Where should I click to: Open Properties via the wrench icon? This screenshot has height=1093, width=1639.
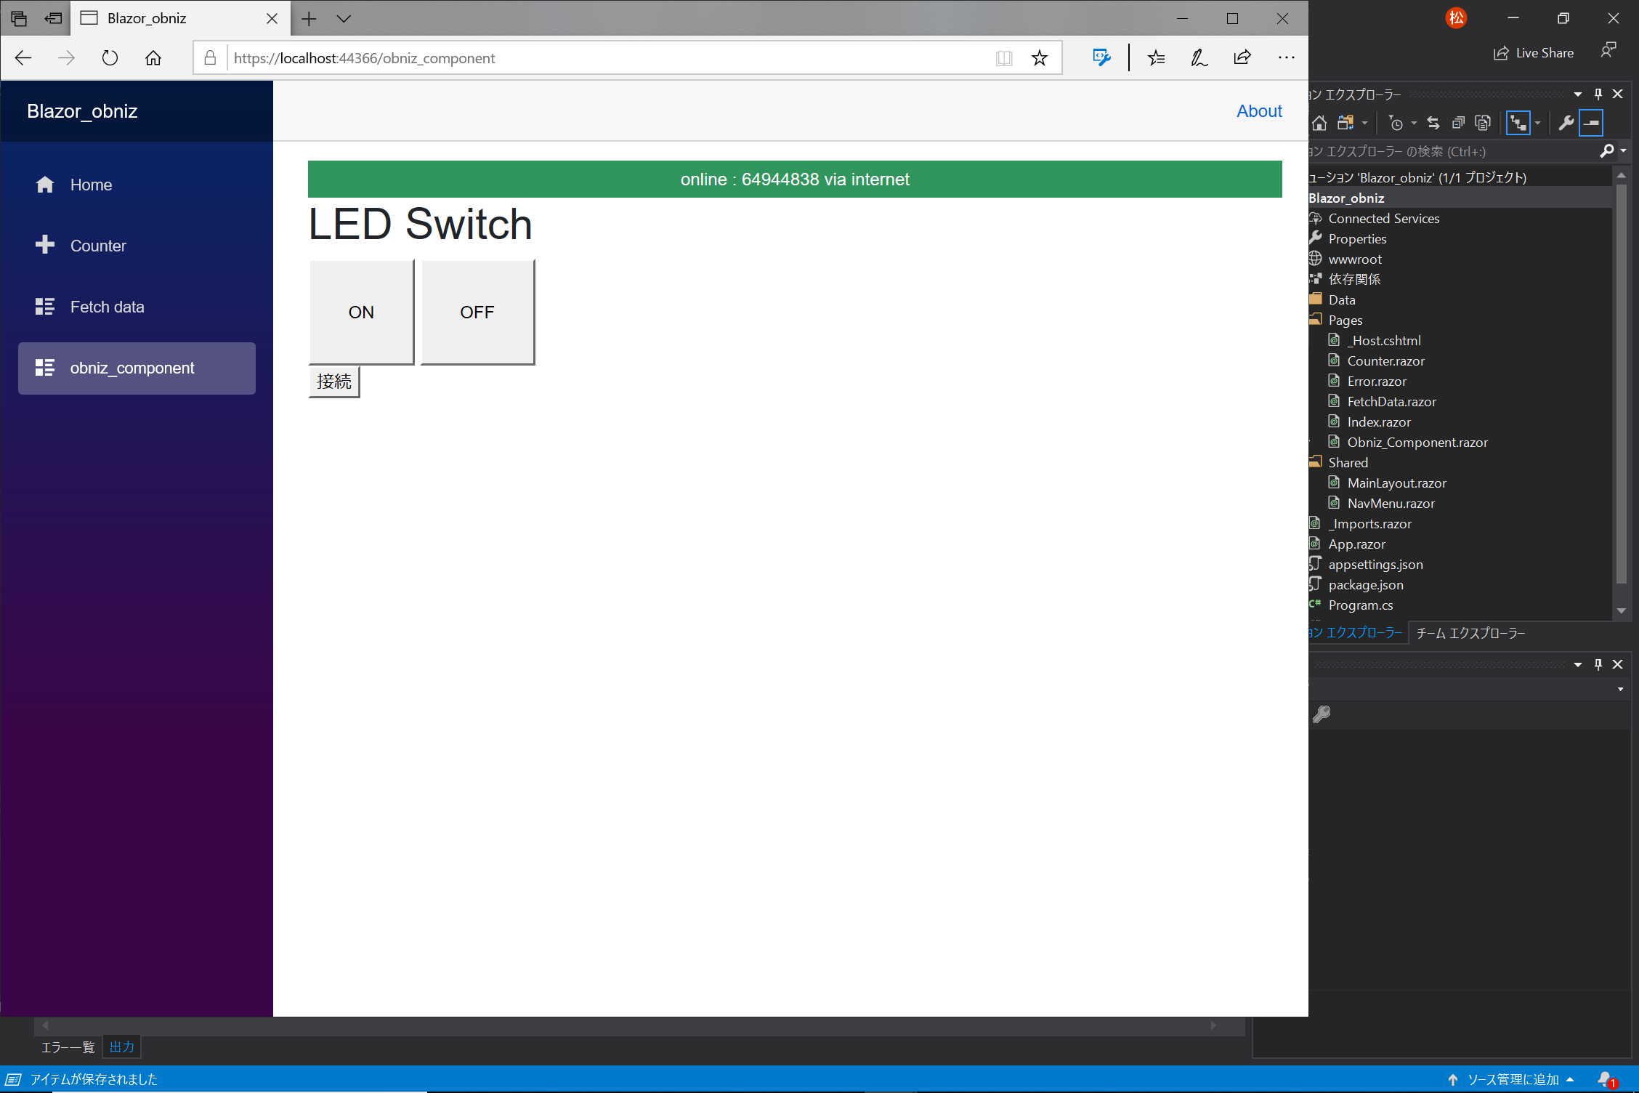[1566, 123]
